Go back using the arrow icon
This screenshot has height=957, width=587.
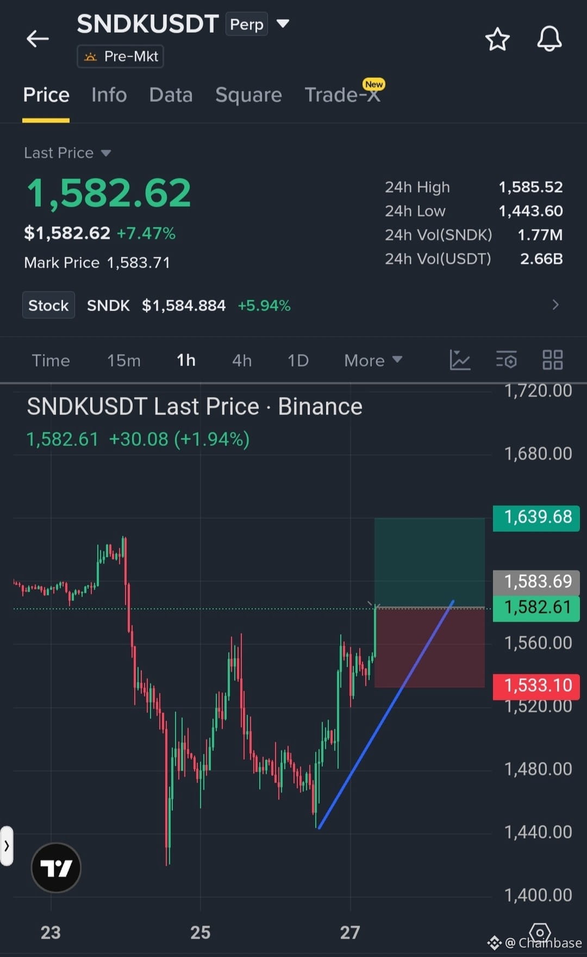coord(38,39)
